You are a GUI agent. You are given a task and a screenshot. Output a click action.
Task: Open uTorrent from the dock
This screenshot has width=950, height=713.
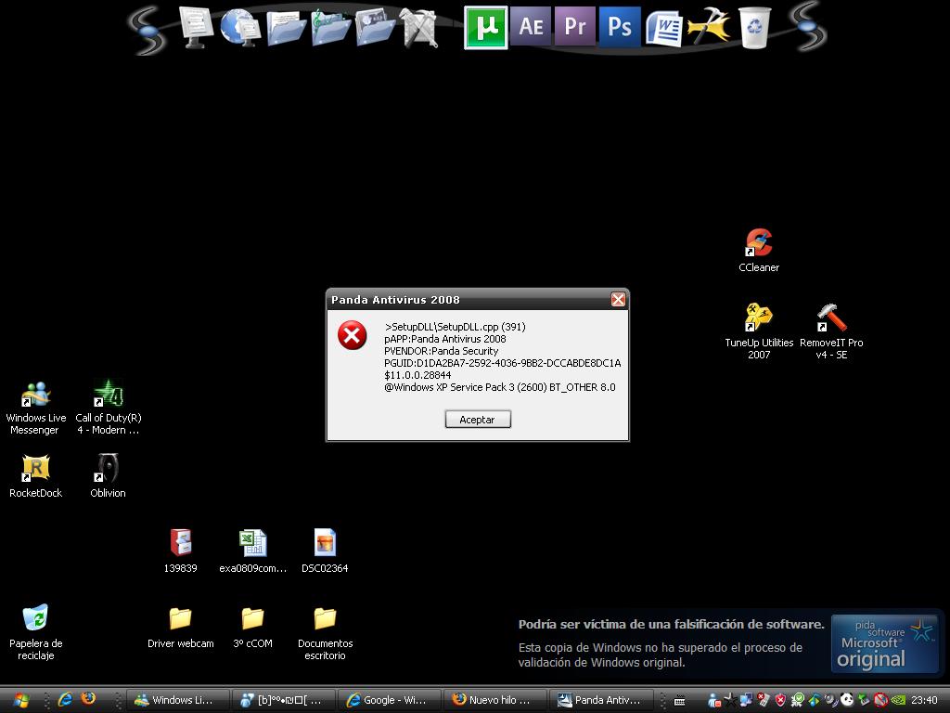[485, 28]
